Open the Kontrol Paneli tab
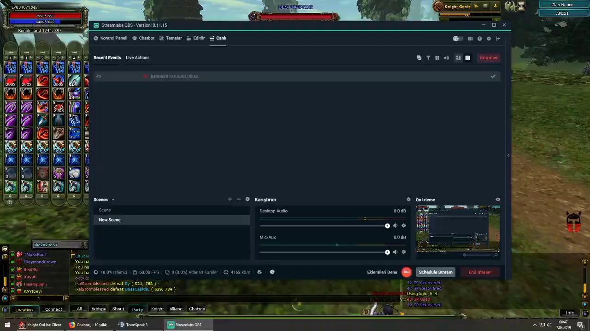 pos(110,38)
